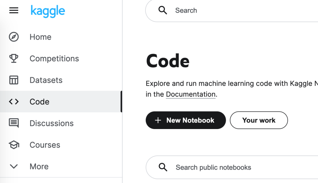Open Datasets from sidebar
This screenshot has width=318, height=183.
pyautogui.click(x=46, y=80)
